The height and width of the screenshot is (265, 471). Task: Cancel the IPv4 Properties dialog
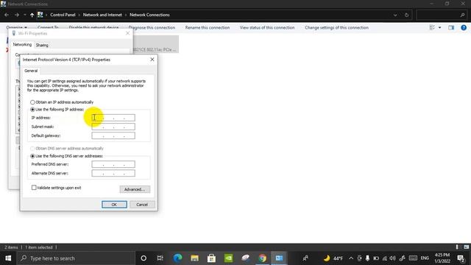142,205
